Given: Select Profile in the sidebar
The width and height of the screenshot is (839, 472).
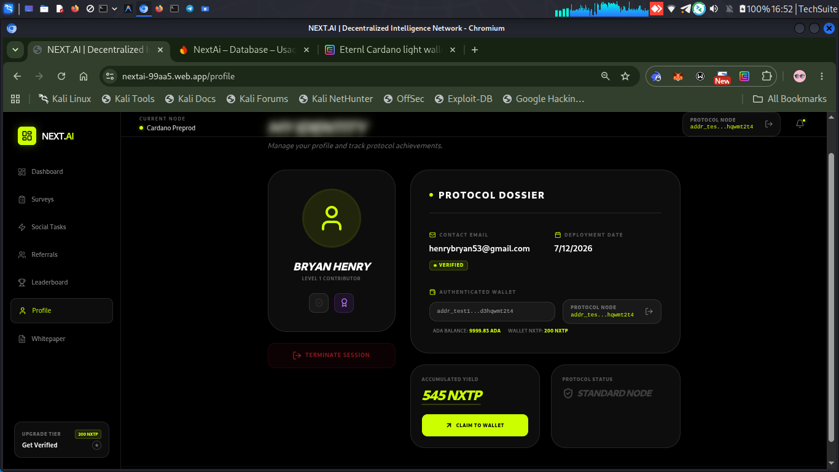Looking at the screenshot, I should pyautogui.click(x=61, y=310).
